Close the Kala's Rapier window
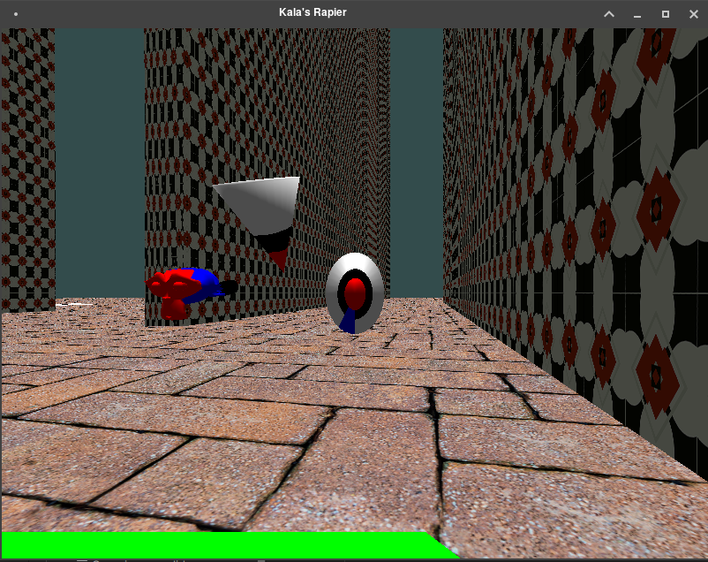Image resolution: width=708 pixels, height=562 pixels. click(x=693, y=14)
